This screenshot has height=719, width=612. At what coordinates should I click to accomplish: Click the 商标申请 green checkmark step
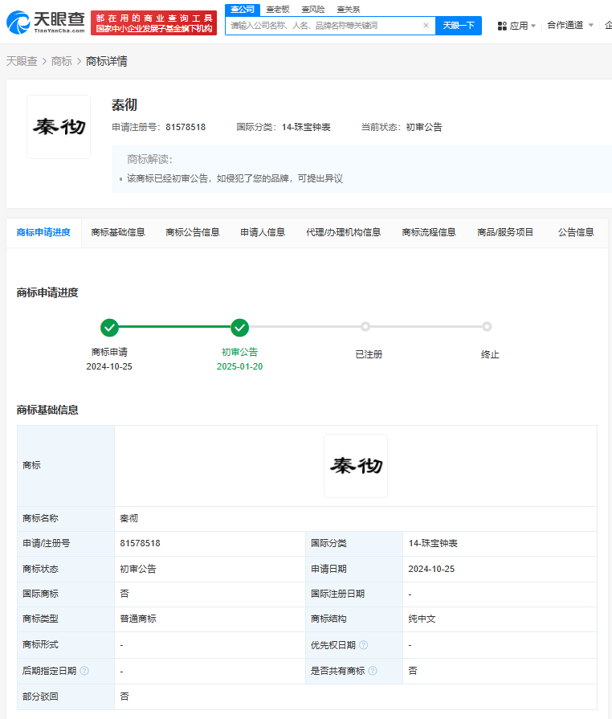pyautogui.click(x=109, y=327)
